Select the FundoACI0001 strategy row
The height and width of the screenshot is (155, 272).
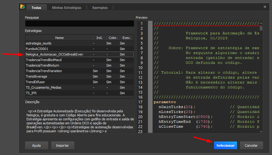pyautogui.click(x=80, y=49)
